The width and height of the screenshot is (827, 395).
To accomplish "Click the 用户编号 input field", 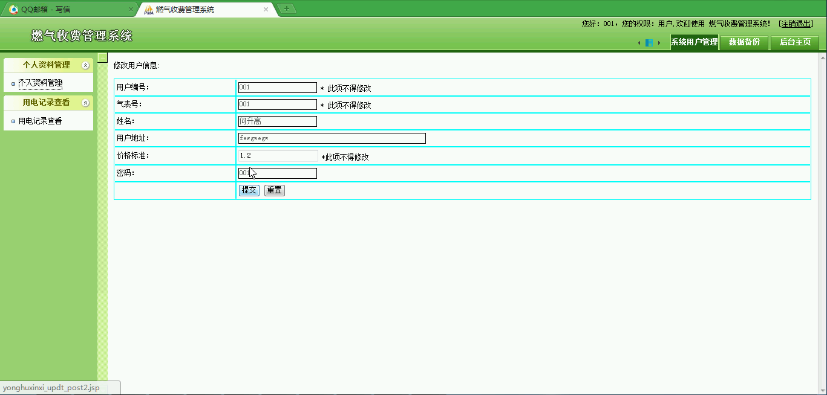I will [277, 88].
